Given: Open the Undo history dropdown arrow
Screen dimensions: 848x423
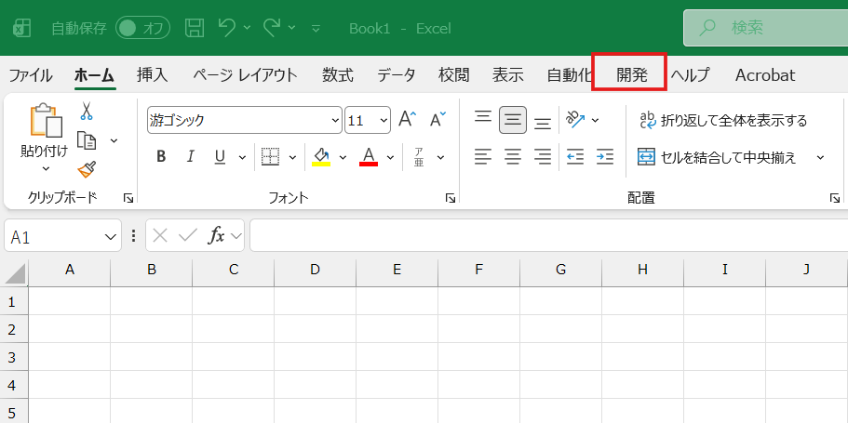Looking at the screenshot, I should click(248, 28).
